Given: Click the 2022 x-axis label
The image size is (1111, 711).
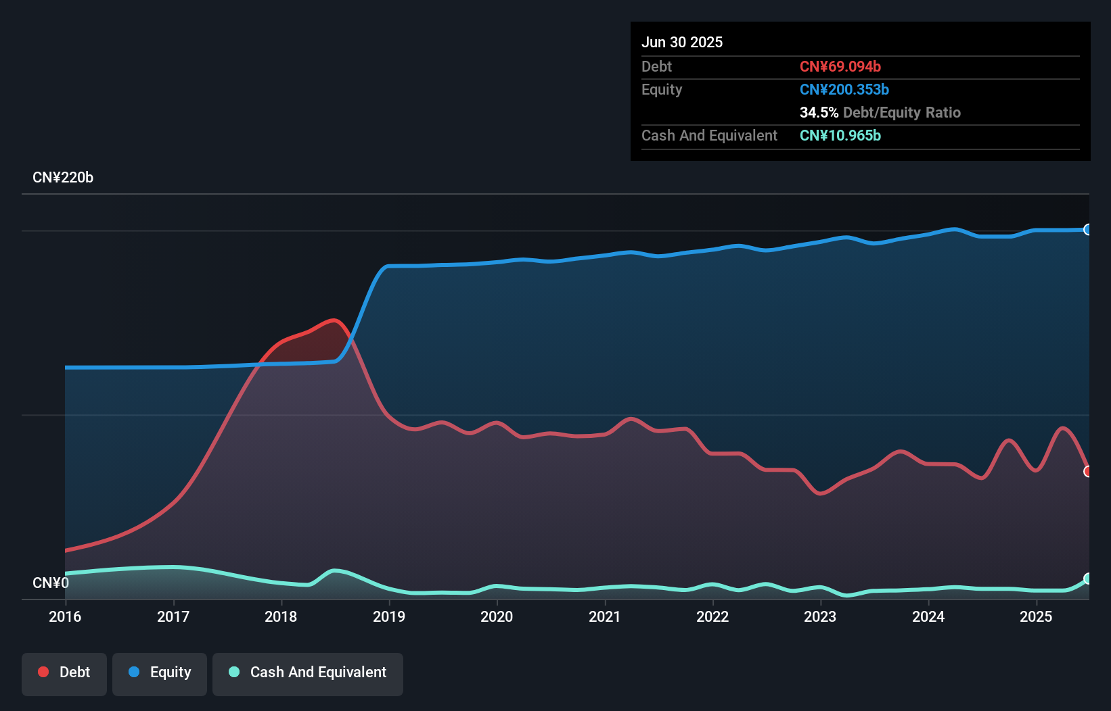Looking at the screenshot, I should click(712, 616).
